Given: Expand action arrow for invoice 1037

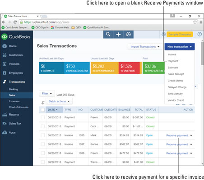Looking at the screenshot, I should pyautogui.click(x=191, y=144).
